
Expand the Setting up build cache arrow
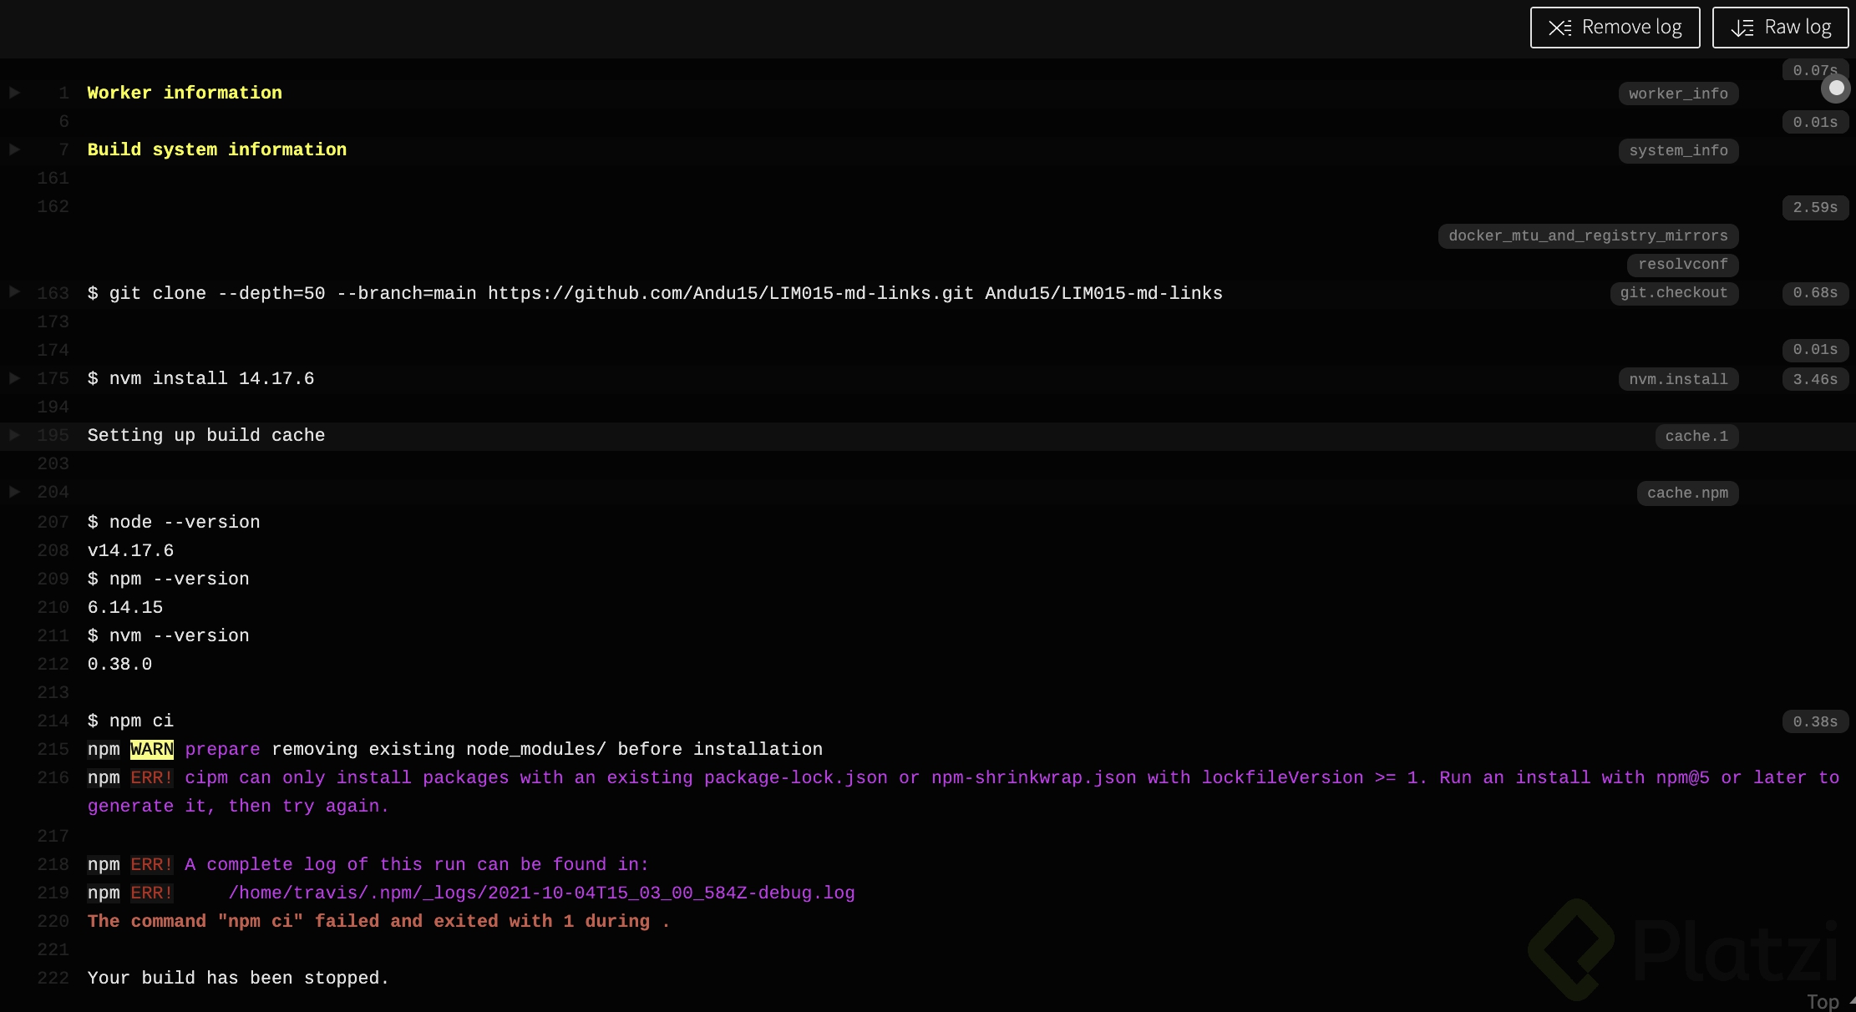pyautogui.click(x=14, y=435)
